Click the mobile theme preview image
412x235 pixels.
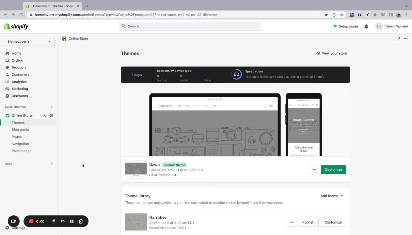[304, 125]
